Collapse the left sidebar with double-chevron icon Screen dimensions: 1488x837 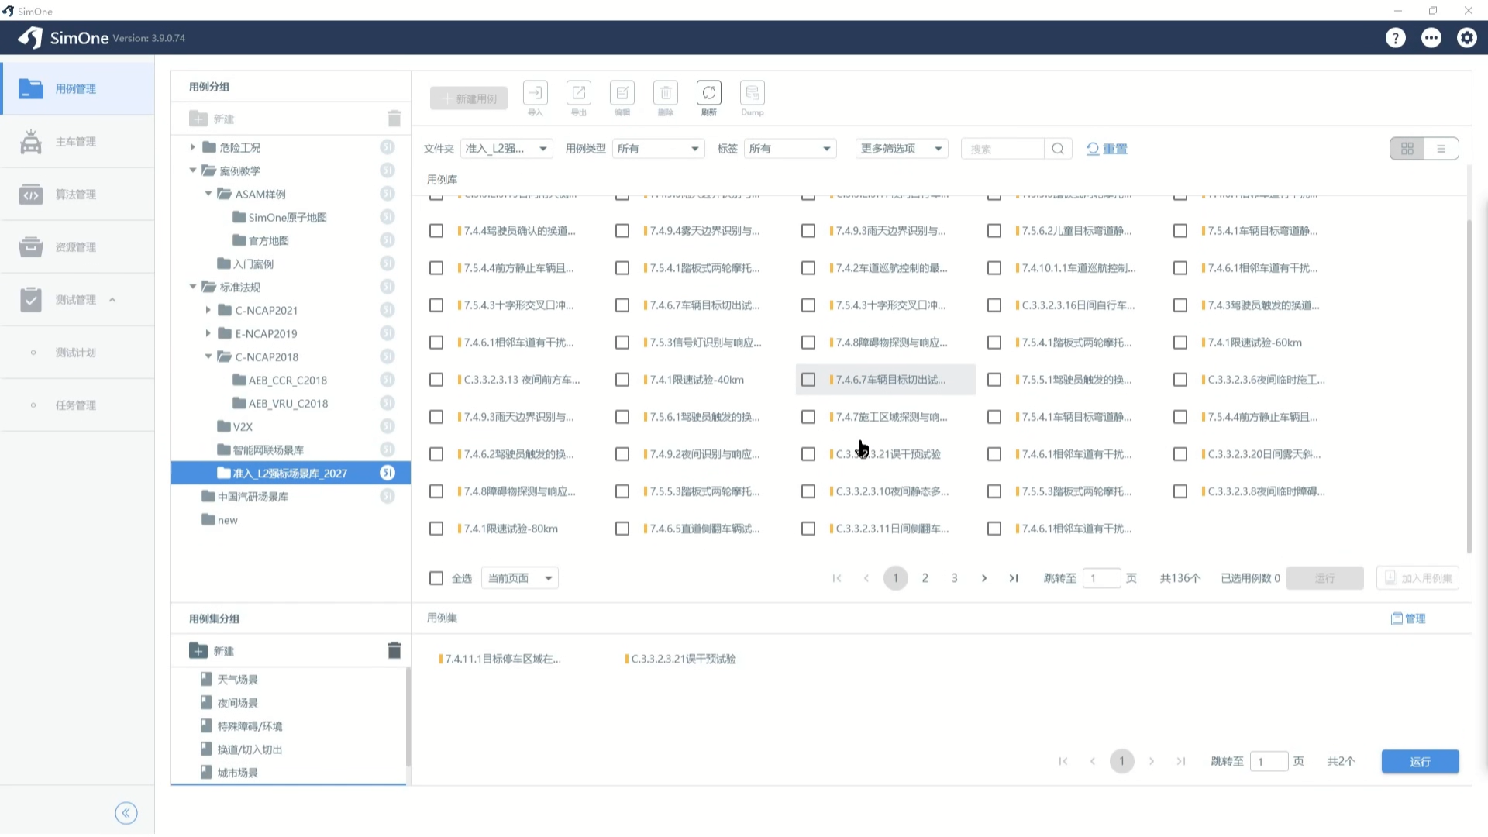pos(126,813)
